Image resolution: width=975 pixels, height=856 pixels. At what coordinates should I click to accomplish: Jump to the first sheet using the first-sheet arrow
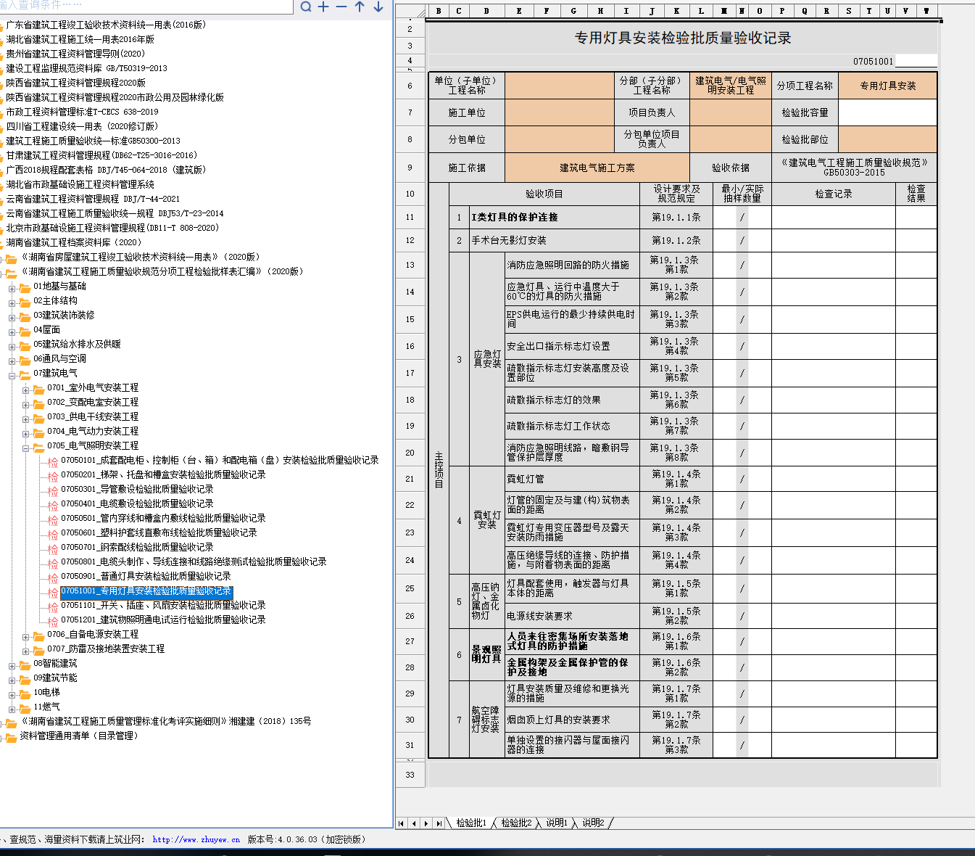pos(401,823)
